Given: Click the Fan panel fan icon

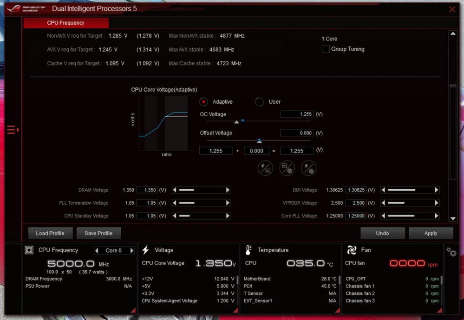Looking at the screenshot, I should [x=352, y=250].
